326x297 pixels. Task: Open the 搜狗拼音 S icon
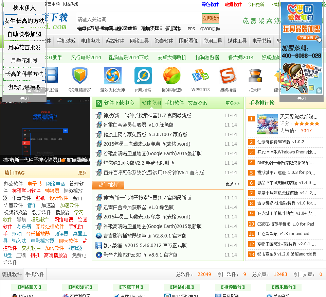click(228, 76)
